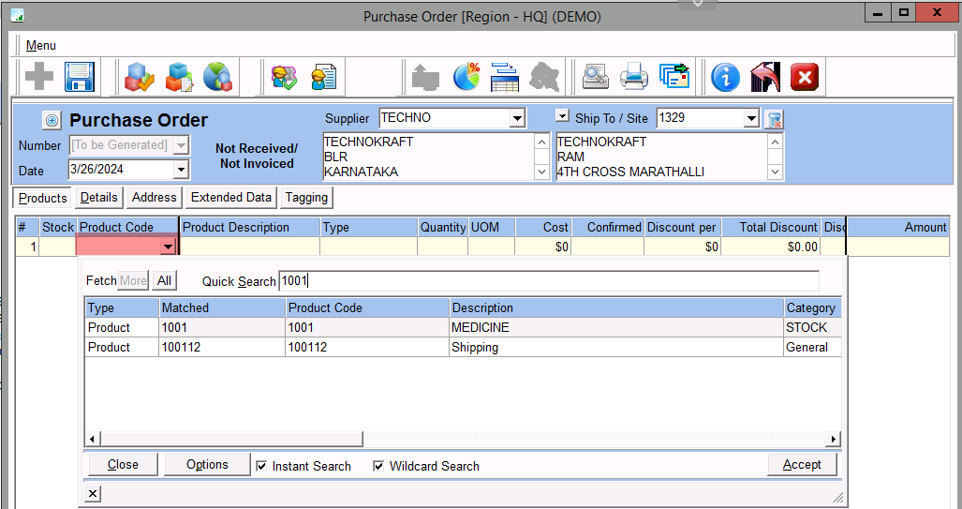Click the red X exit toolbar icon
This screenshot has width=962, height=509.
(x=805, y=76)
